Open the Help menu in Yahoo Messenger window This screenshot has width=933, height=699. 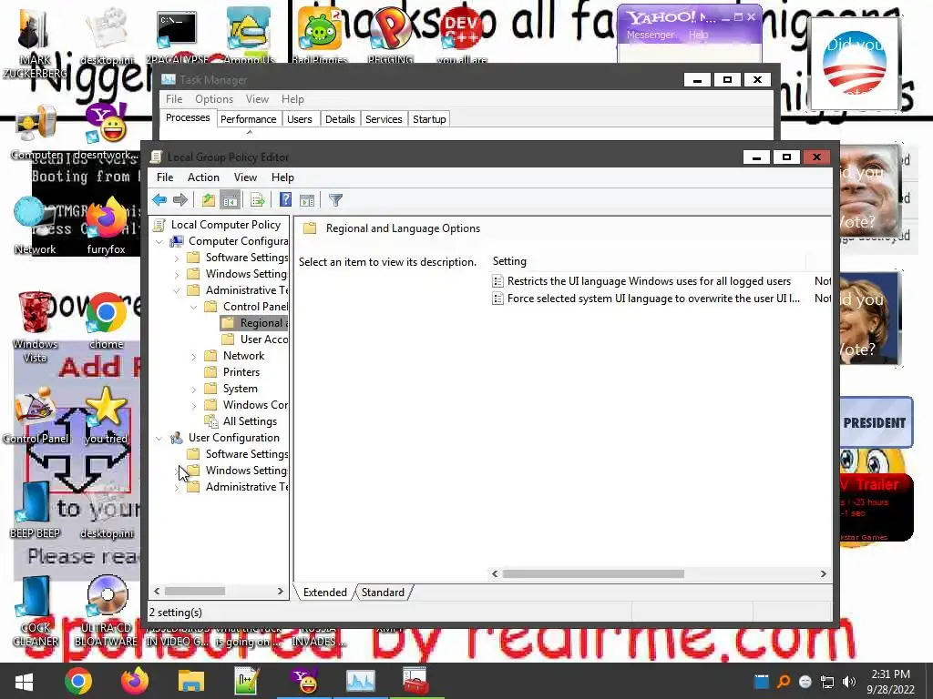coord(699,35)
